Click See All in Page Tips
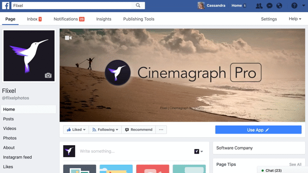This screenshot has height=173, width=308. click(x=295, y=164)
